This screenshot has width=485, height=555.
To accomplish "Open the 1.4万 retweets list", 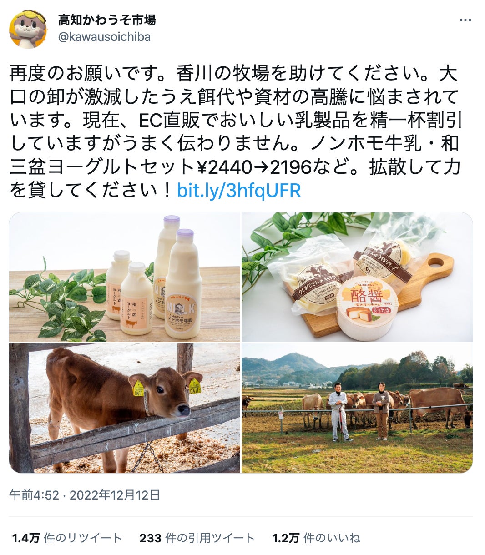I will [67, 538].
